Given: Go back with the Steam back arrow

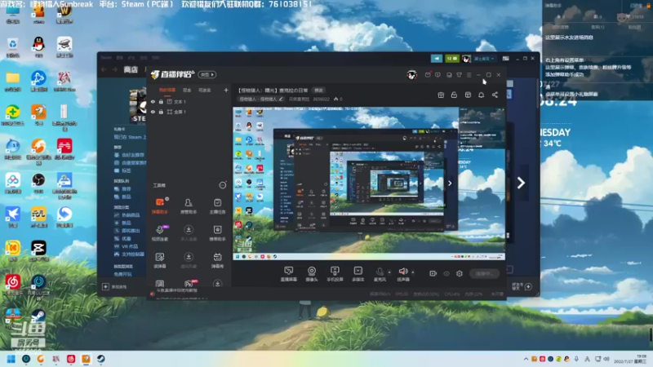Looking at the screenshot, I should click(x=104, y=69).
